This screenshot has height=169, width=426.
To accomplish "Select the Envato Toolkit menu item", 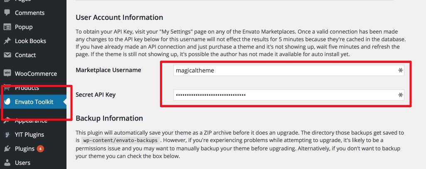I will point(33,102).
